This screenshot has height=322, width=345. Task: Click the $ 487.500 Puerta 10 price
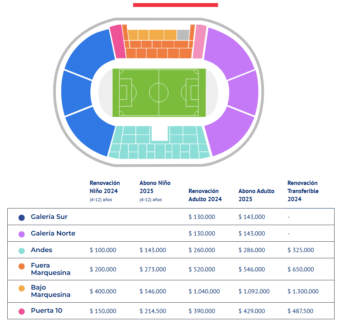pyautogui.click(x=300, y=311)
